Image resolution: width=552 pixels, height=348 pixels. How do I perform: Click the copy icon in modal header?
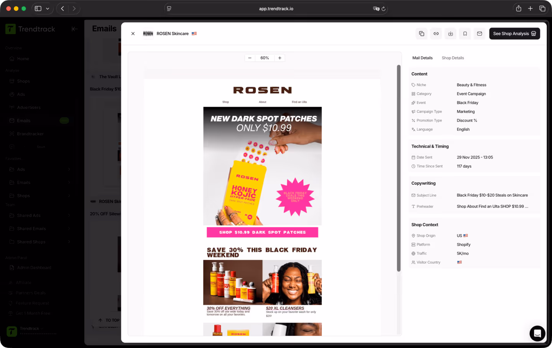tap(422, 34)
